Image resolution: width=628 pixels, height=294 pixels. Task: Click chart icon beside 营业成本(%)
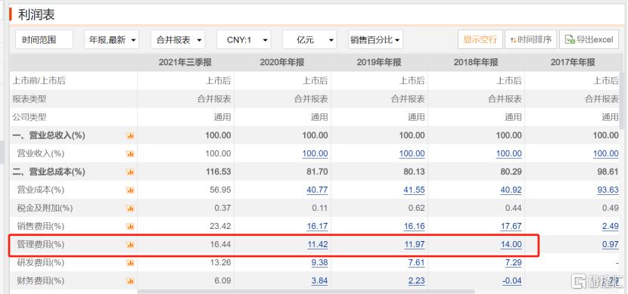coord(130,190)
